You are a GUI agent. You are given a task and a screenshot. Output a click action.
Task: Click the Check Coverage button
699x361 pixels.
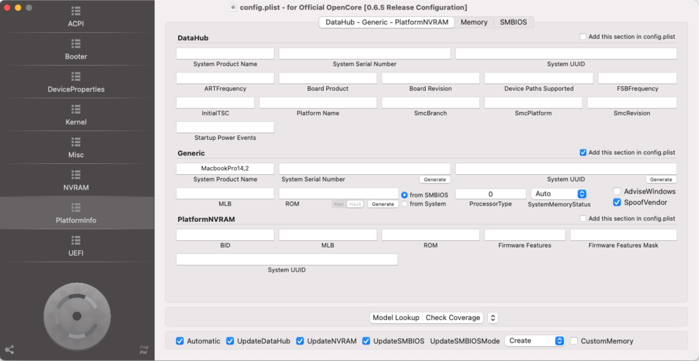[x=453, y=318]
